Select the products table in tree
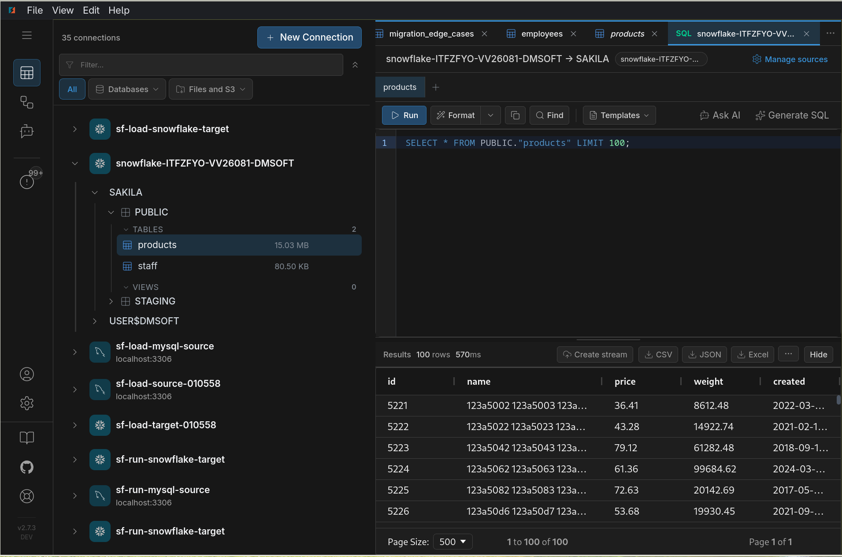 click(239, 245)
